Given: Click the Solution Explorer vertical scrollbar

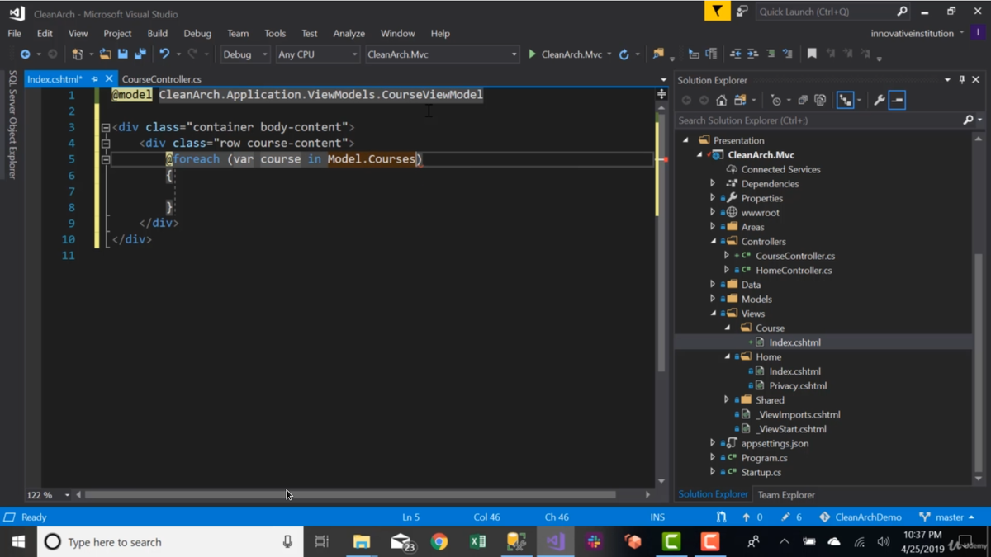Looking at the screenshot, I should [x=979, y=363].
